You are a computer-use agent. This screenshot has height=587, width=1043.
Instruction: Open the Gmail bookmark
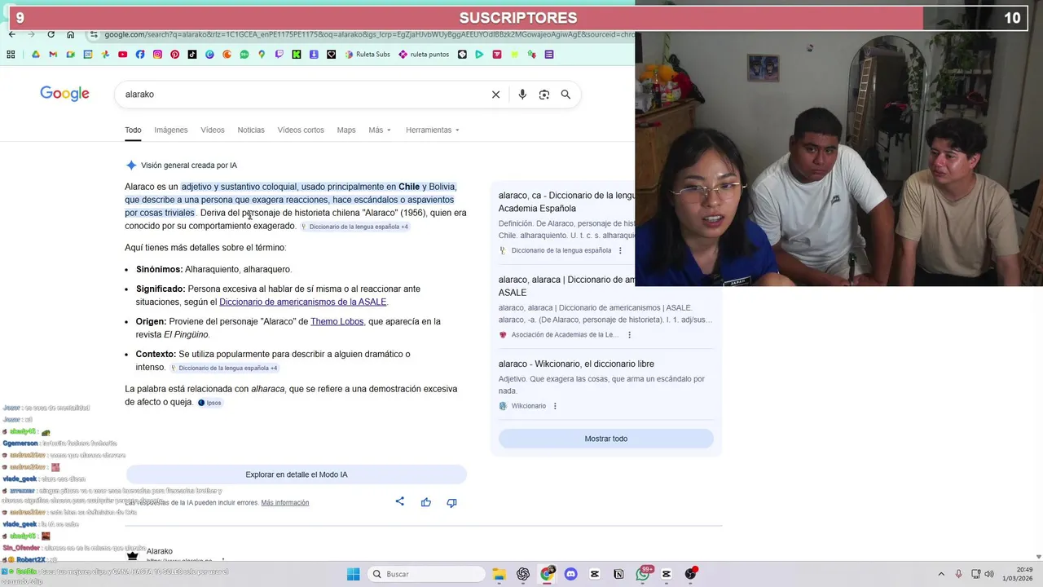click(x=53, y=55)
